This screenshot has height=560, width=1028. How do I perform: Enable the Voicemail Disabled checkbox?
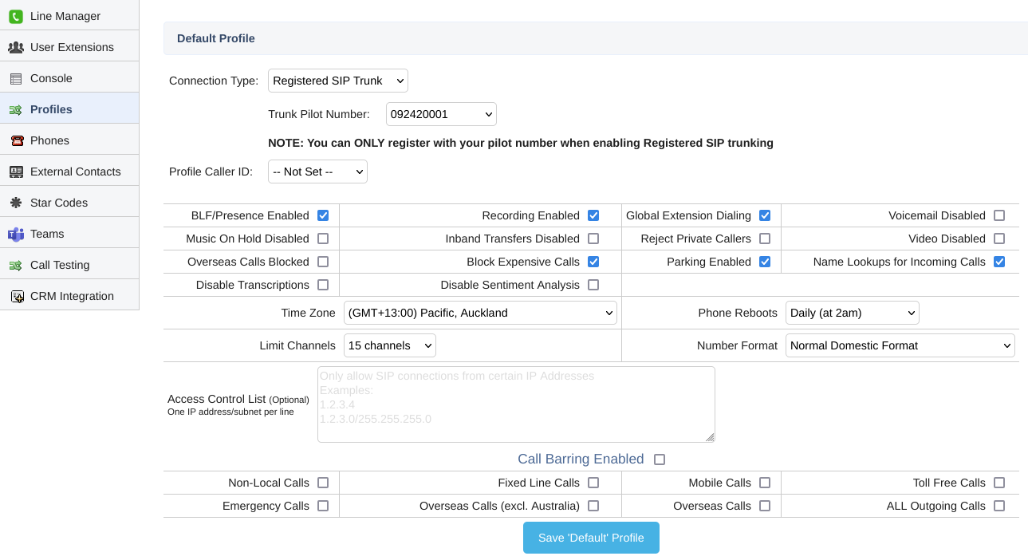coord(999,215)
